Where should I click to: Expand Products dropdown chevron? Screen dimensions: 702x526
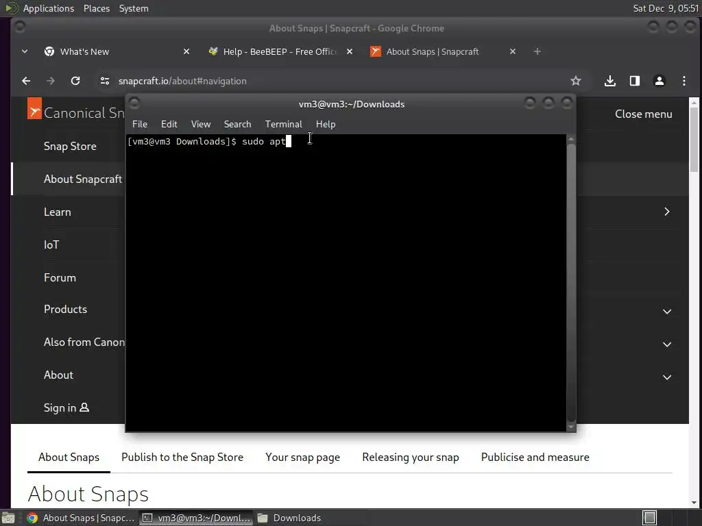[x=666, y=312]
